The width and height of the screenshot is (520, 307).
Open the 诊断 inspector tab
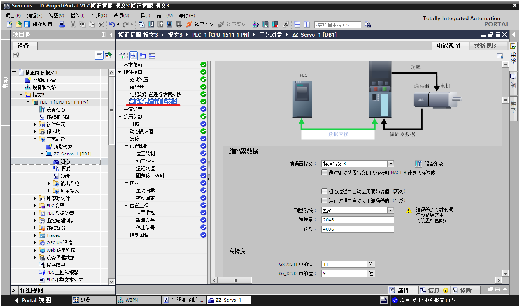click(465, 290)
